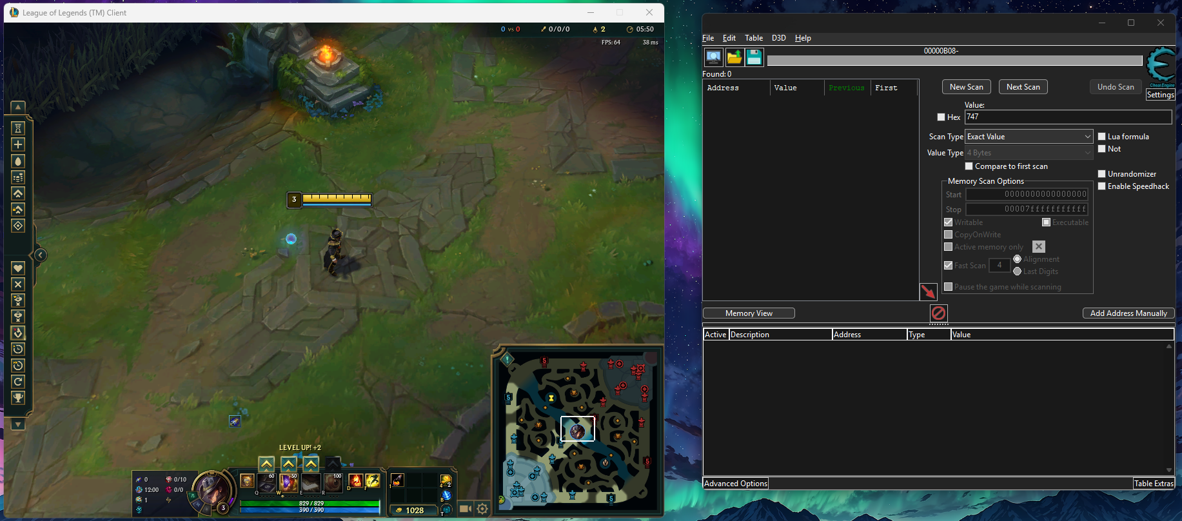Image resolution: width=1182 pixels, height=521 pixels.
Task: Check Compare to first scan
Action: 969,166
